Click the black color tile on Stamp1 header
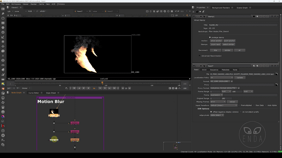Image resolution: width=282 pixels, height=158 pixels. [254, 17]
